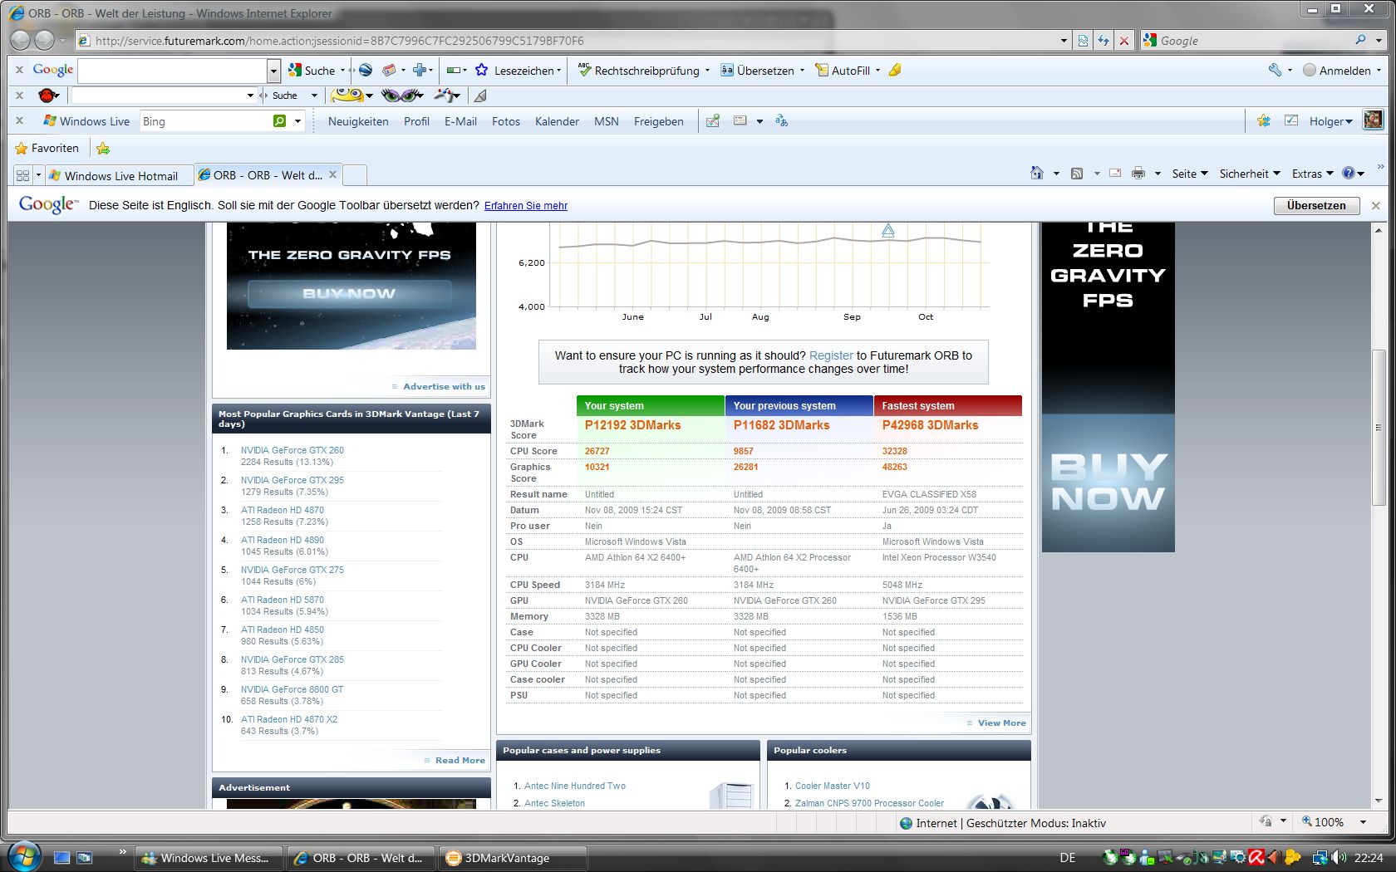The width and height of the screenshot is (1396, 872).
Task: Open 3DMarkVantage from the taskbar
Action: [x=513, y=858]
